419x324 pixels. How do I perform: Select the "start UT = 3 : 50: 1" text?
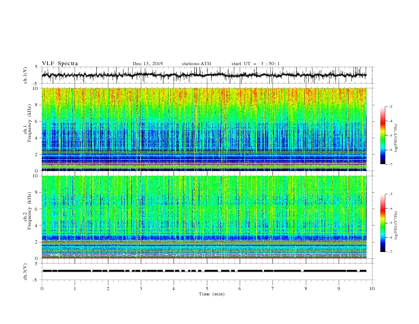[256, 64]
